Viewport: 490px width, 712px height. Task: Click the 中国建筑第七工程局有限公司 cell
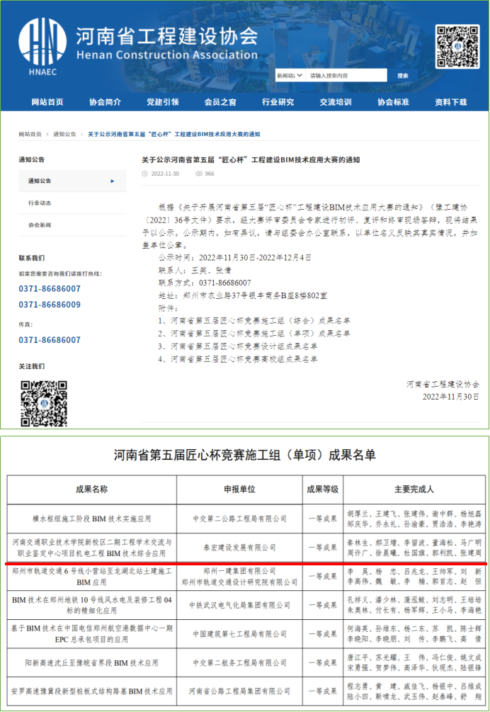[x=239, y=634]
